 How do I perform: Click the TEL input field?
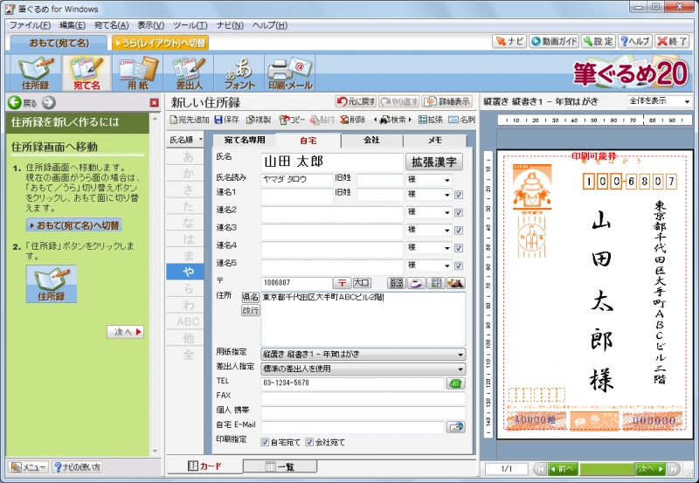(353, 383)
